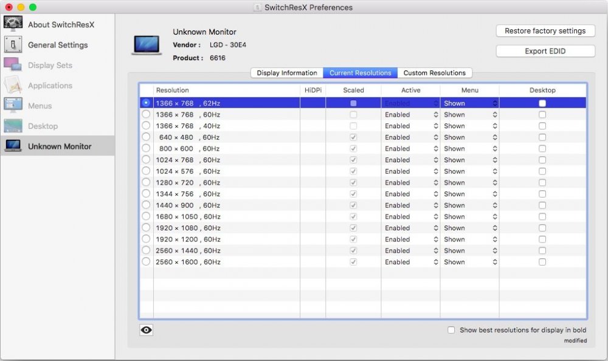Click the Export EDID button

(545, 50)
